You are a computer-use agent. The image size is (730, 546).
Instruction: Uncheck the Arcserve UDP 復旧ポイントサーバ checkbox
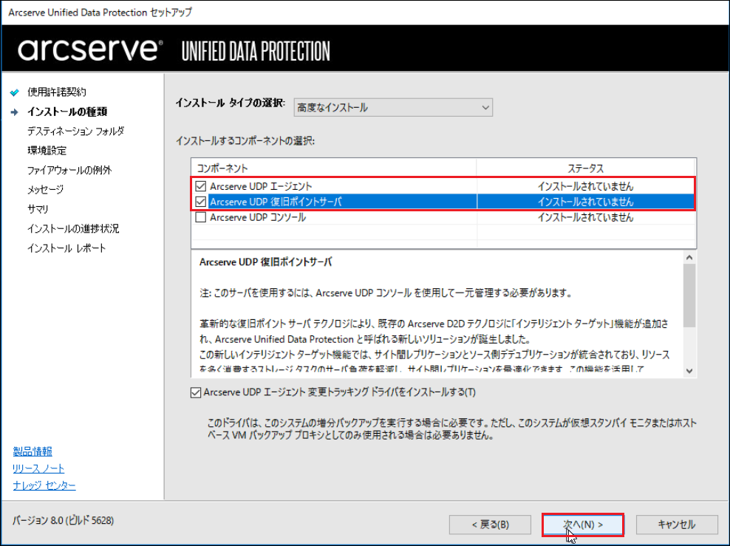click(201, 202)
